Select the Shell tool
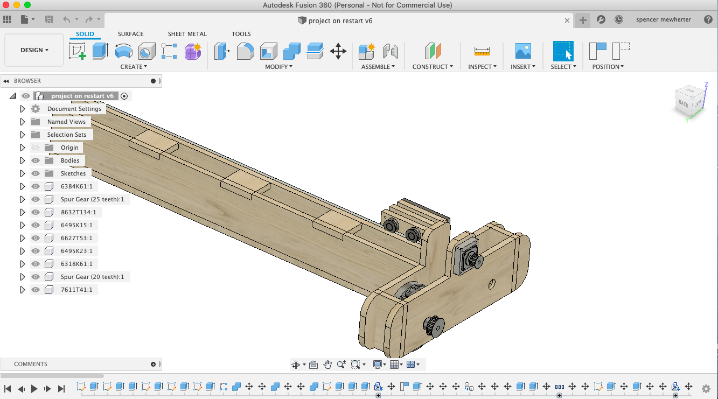 coord(269,51)
